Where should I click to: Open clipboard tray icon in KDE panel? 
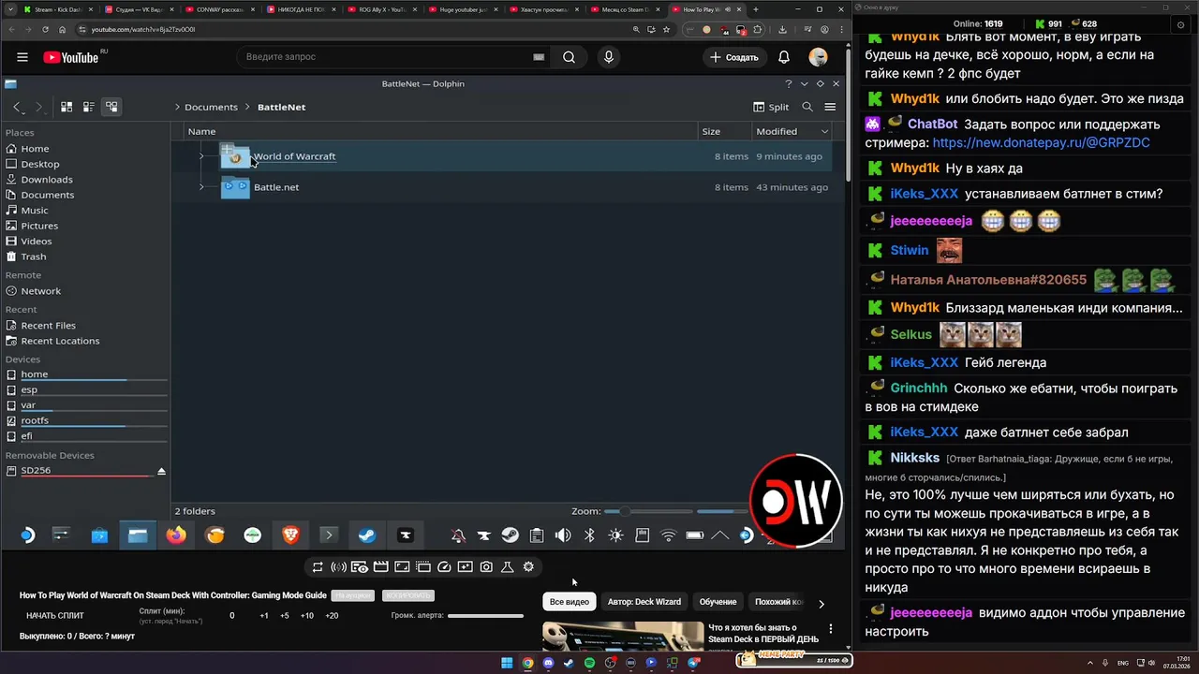(x=537, y=535)
